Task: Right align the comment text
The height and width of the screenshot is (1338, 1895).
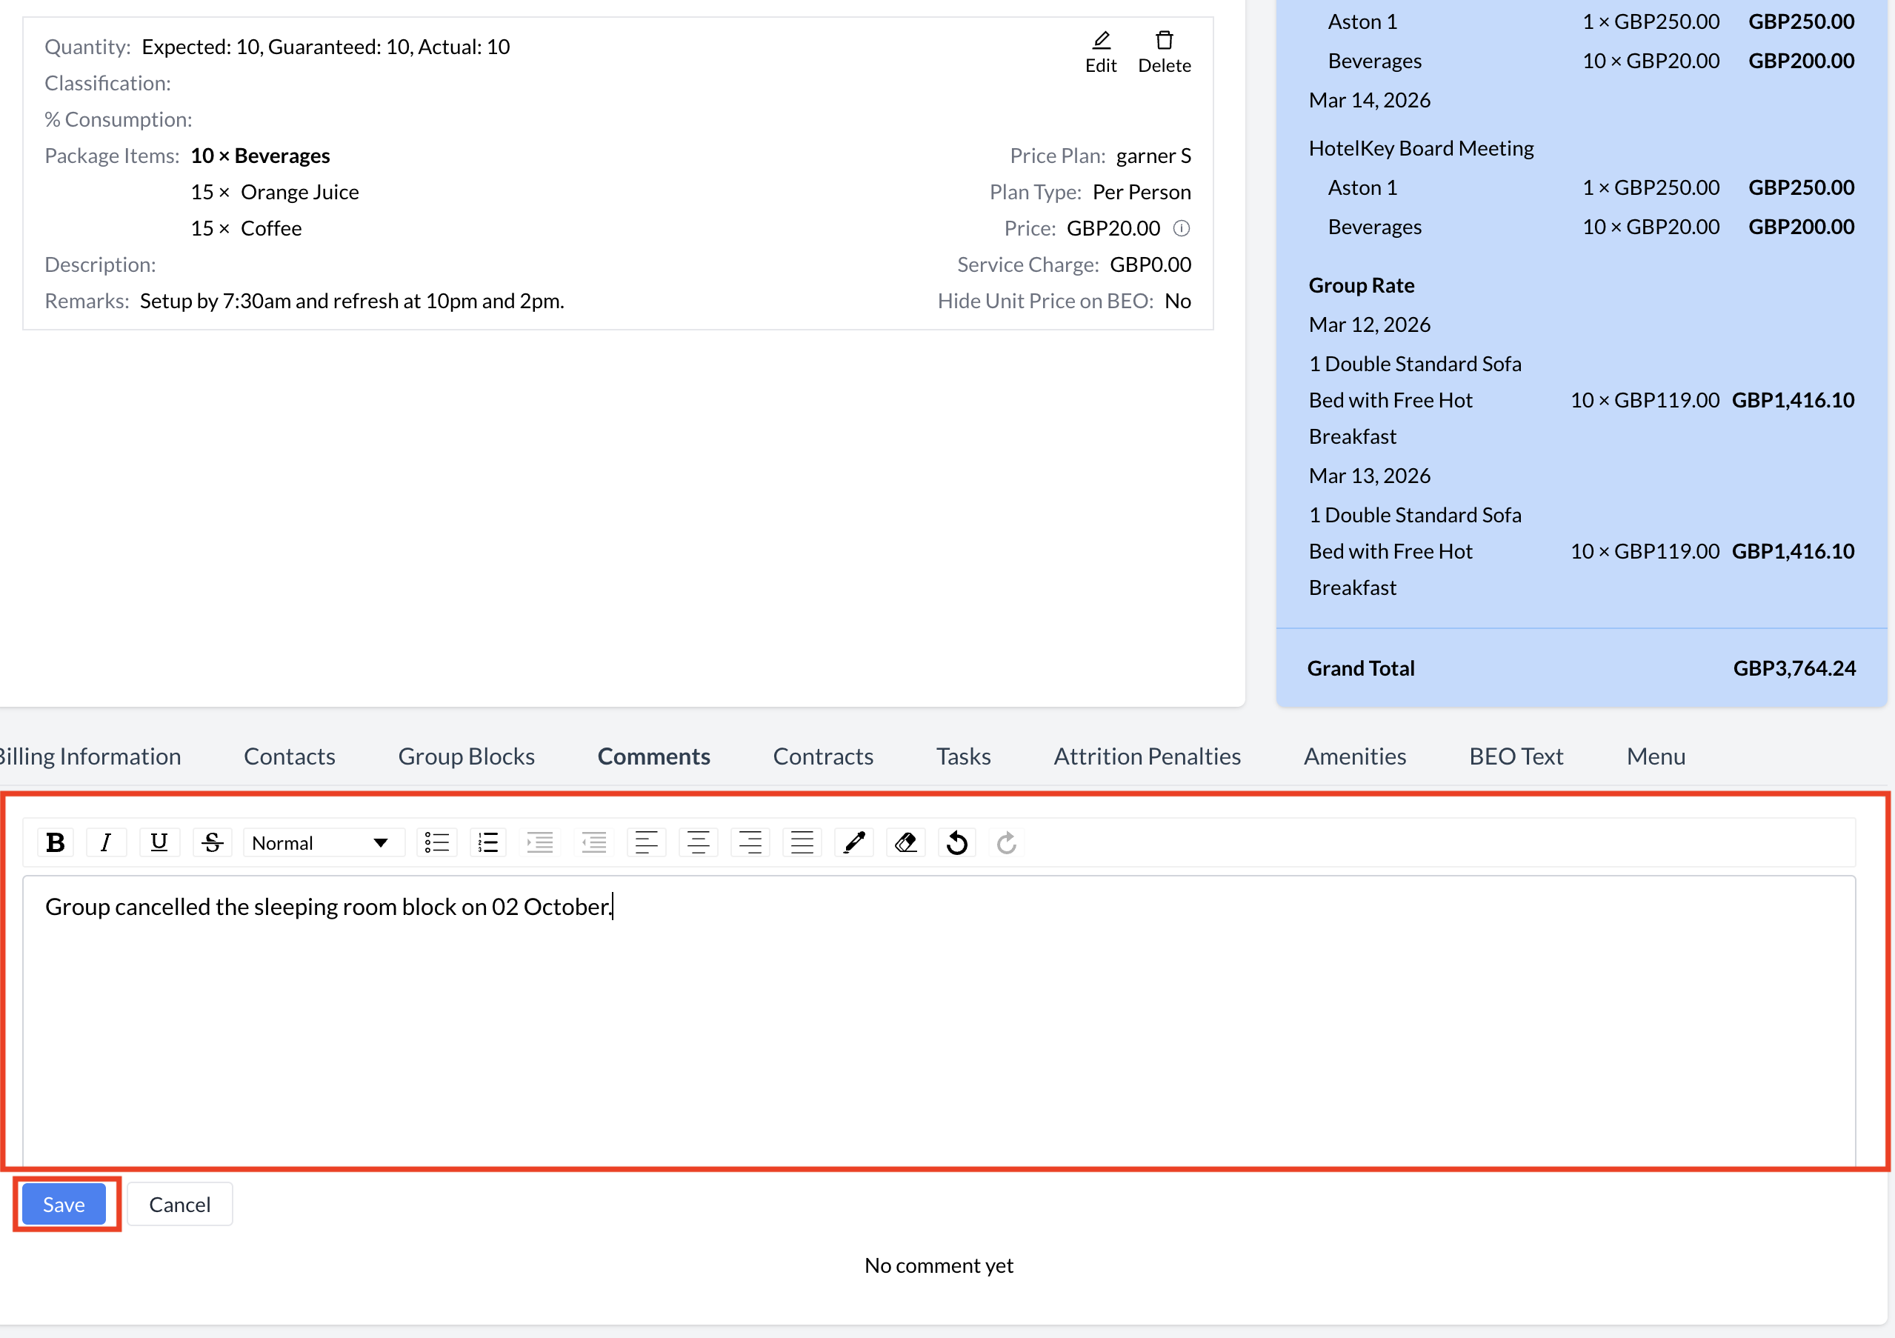Action: 750,843
